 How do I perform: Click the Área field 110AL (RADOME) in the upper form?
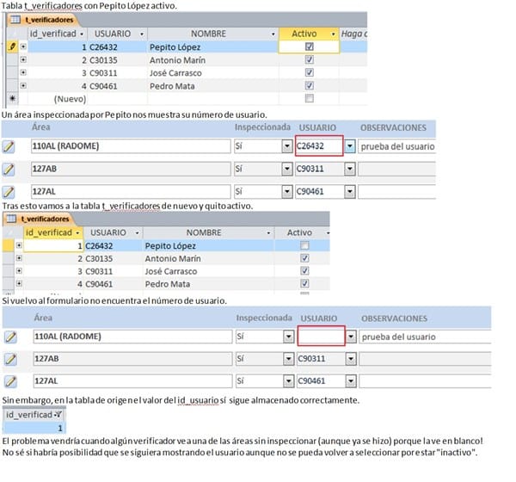point(131,146)
